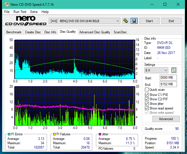Click magenta Jitter legend swatch
This screenshot has height=154, width=187.
click(100, 134)
